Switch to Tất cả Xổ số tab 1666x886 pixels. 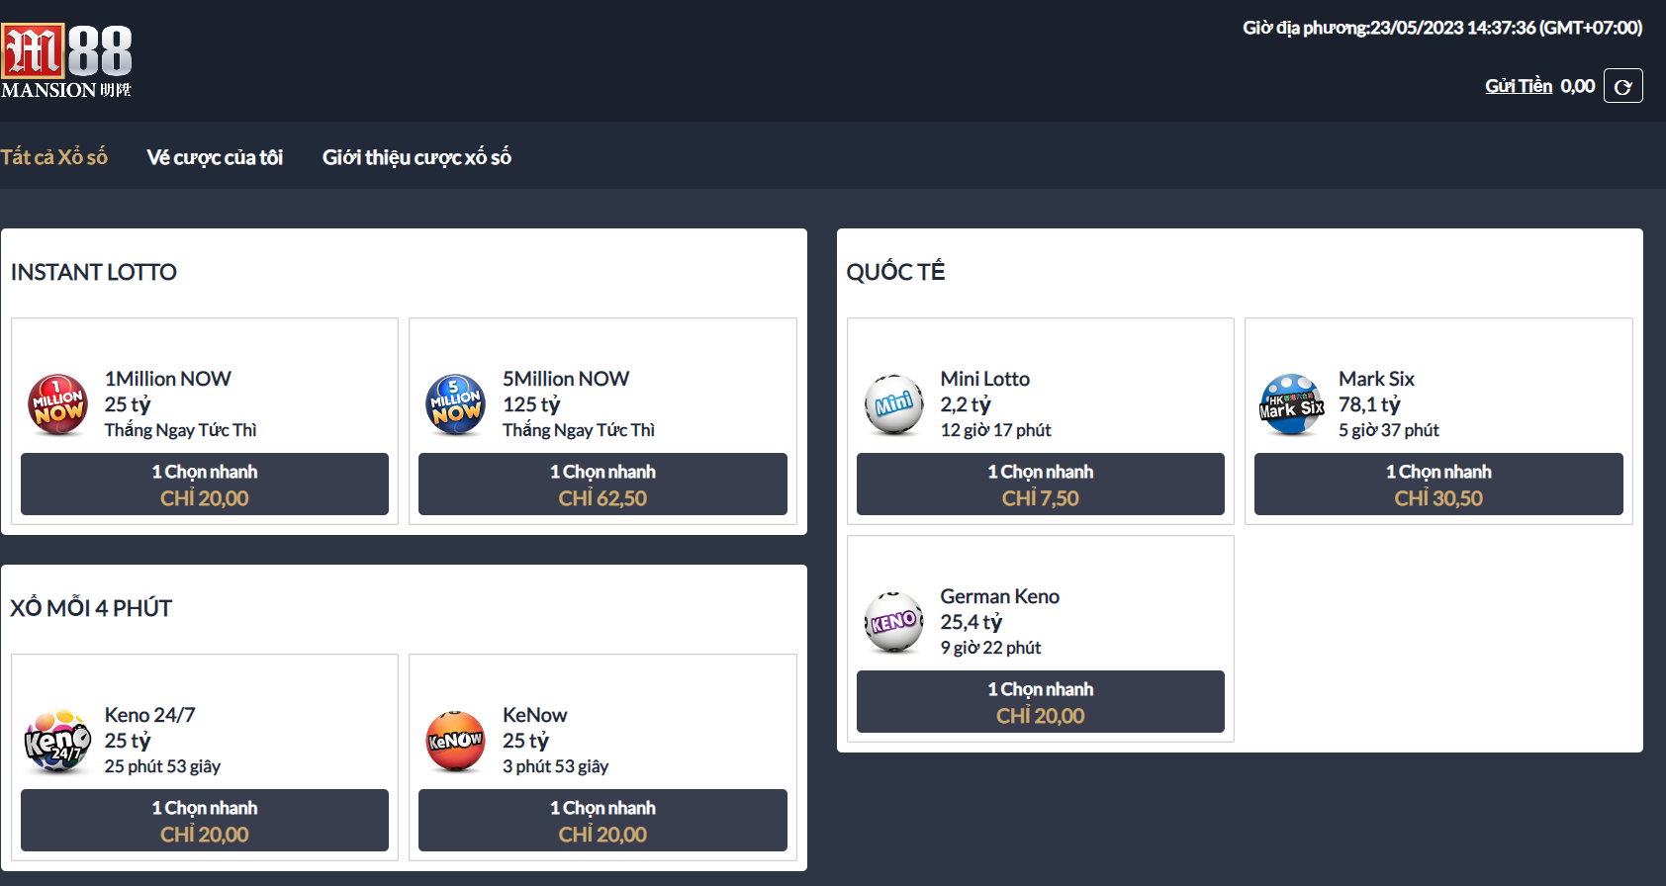pyautogui.click(x=54, y=157)
